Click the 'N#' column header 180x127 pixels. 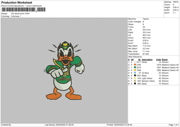coord(132,60)
